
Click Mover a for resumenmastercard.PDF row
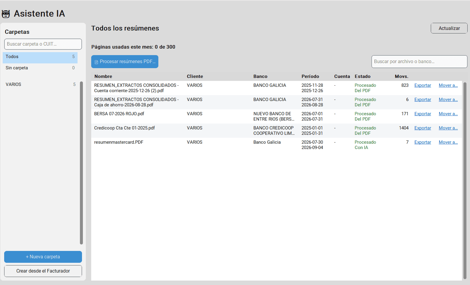coord(448,142)
